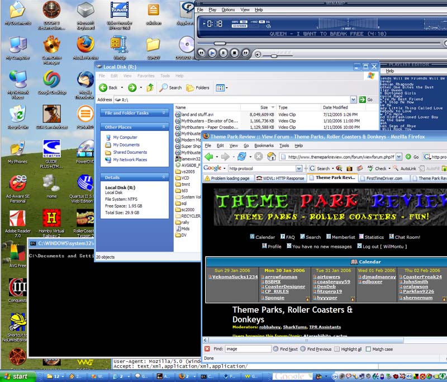Open Firefox URL history dropdown
The width and height of the screenshot is (447, 382).
click(399, 157)
